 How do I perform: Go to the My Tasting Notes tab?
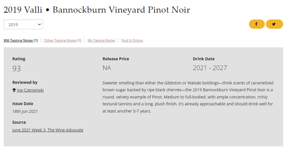point(101,40)
